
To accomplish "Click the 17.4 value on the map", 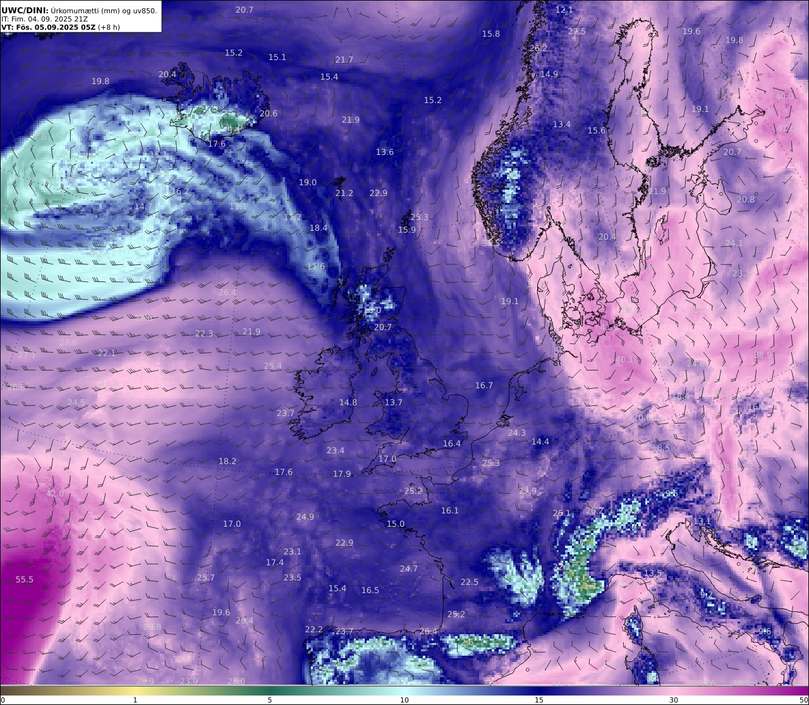I will (x=275, y=562).
